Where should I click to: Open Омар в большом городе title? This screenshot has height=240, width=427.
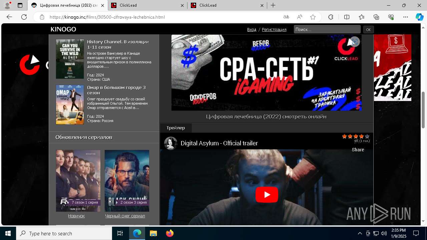(116, 90)
